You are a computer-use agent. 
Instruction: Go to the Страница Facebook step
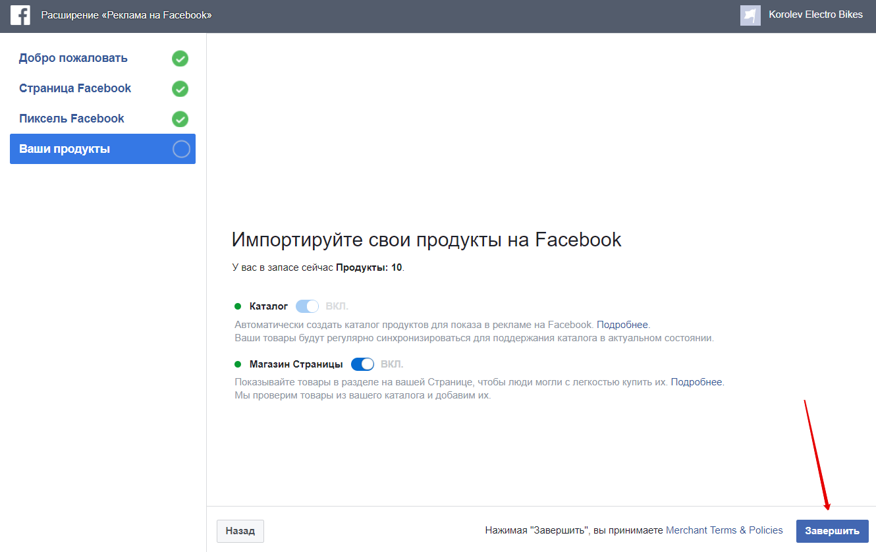click(75, 89)
